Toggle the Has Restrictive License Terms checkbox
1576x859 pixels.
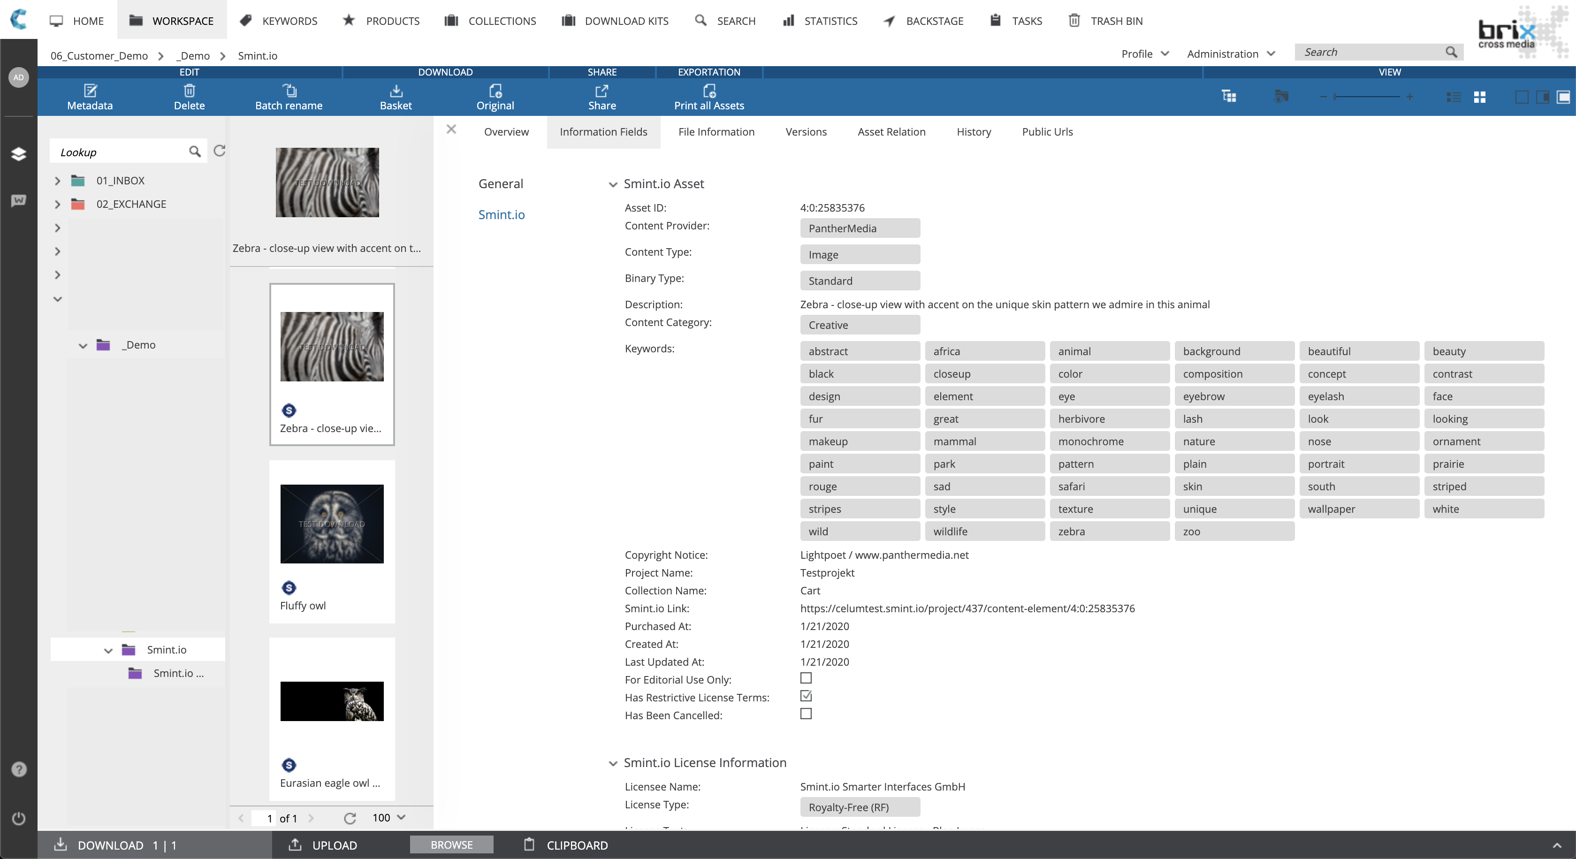tap(805, 696)
